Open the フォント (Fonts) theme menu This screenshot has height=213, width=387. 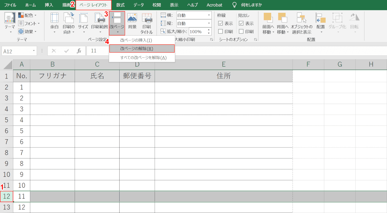[x=29, y=23]
